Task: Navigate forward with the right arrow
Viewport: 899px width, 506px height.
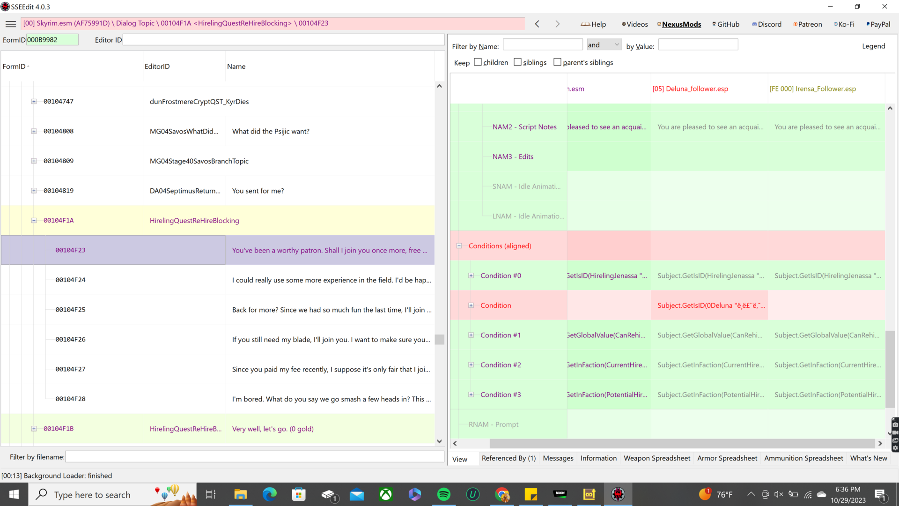Action: tap(557, 24)
